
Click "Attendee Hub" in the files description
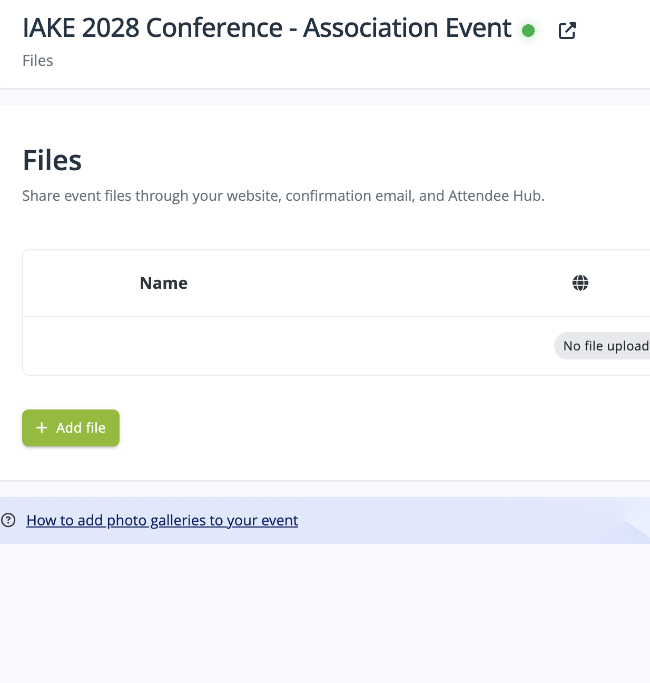[495, 196]
